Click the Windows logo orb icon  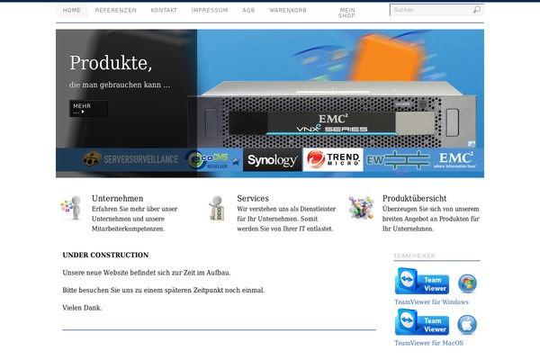coord(467,283)
